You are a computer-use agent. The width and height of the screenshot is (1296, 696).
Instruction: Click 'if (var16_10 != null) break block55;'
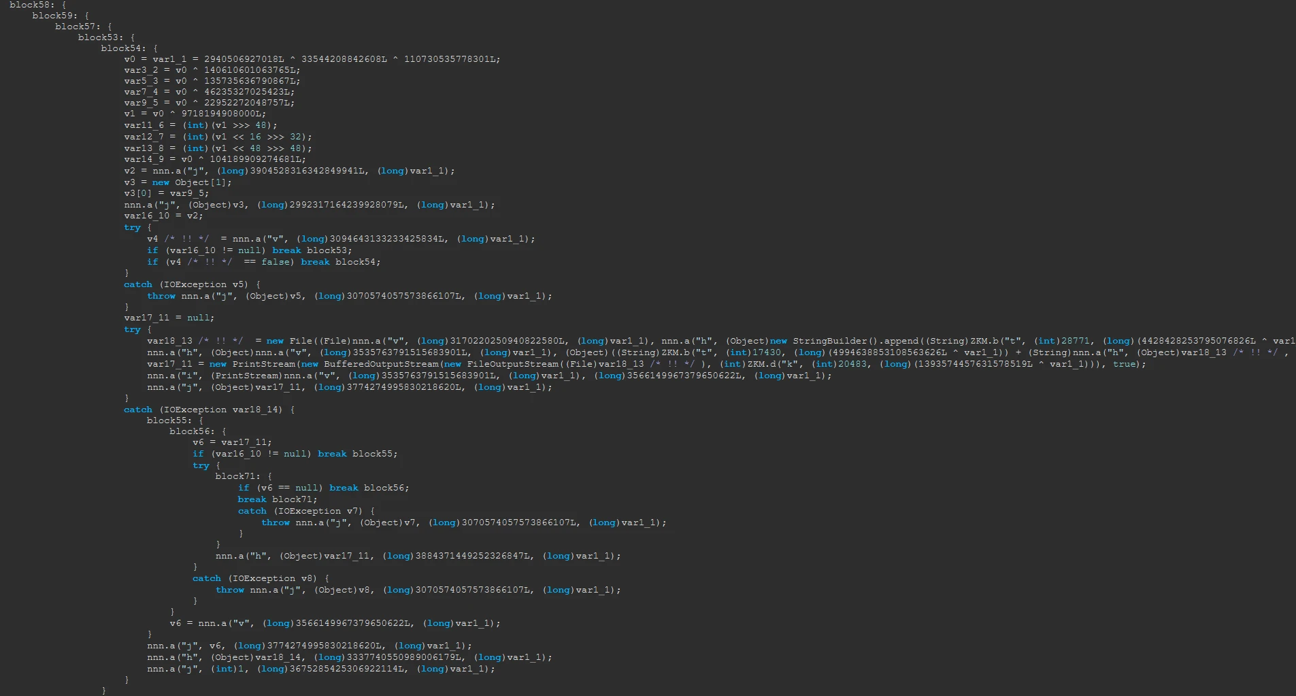[x=295, y=454]
